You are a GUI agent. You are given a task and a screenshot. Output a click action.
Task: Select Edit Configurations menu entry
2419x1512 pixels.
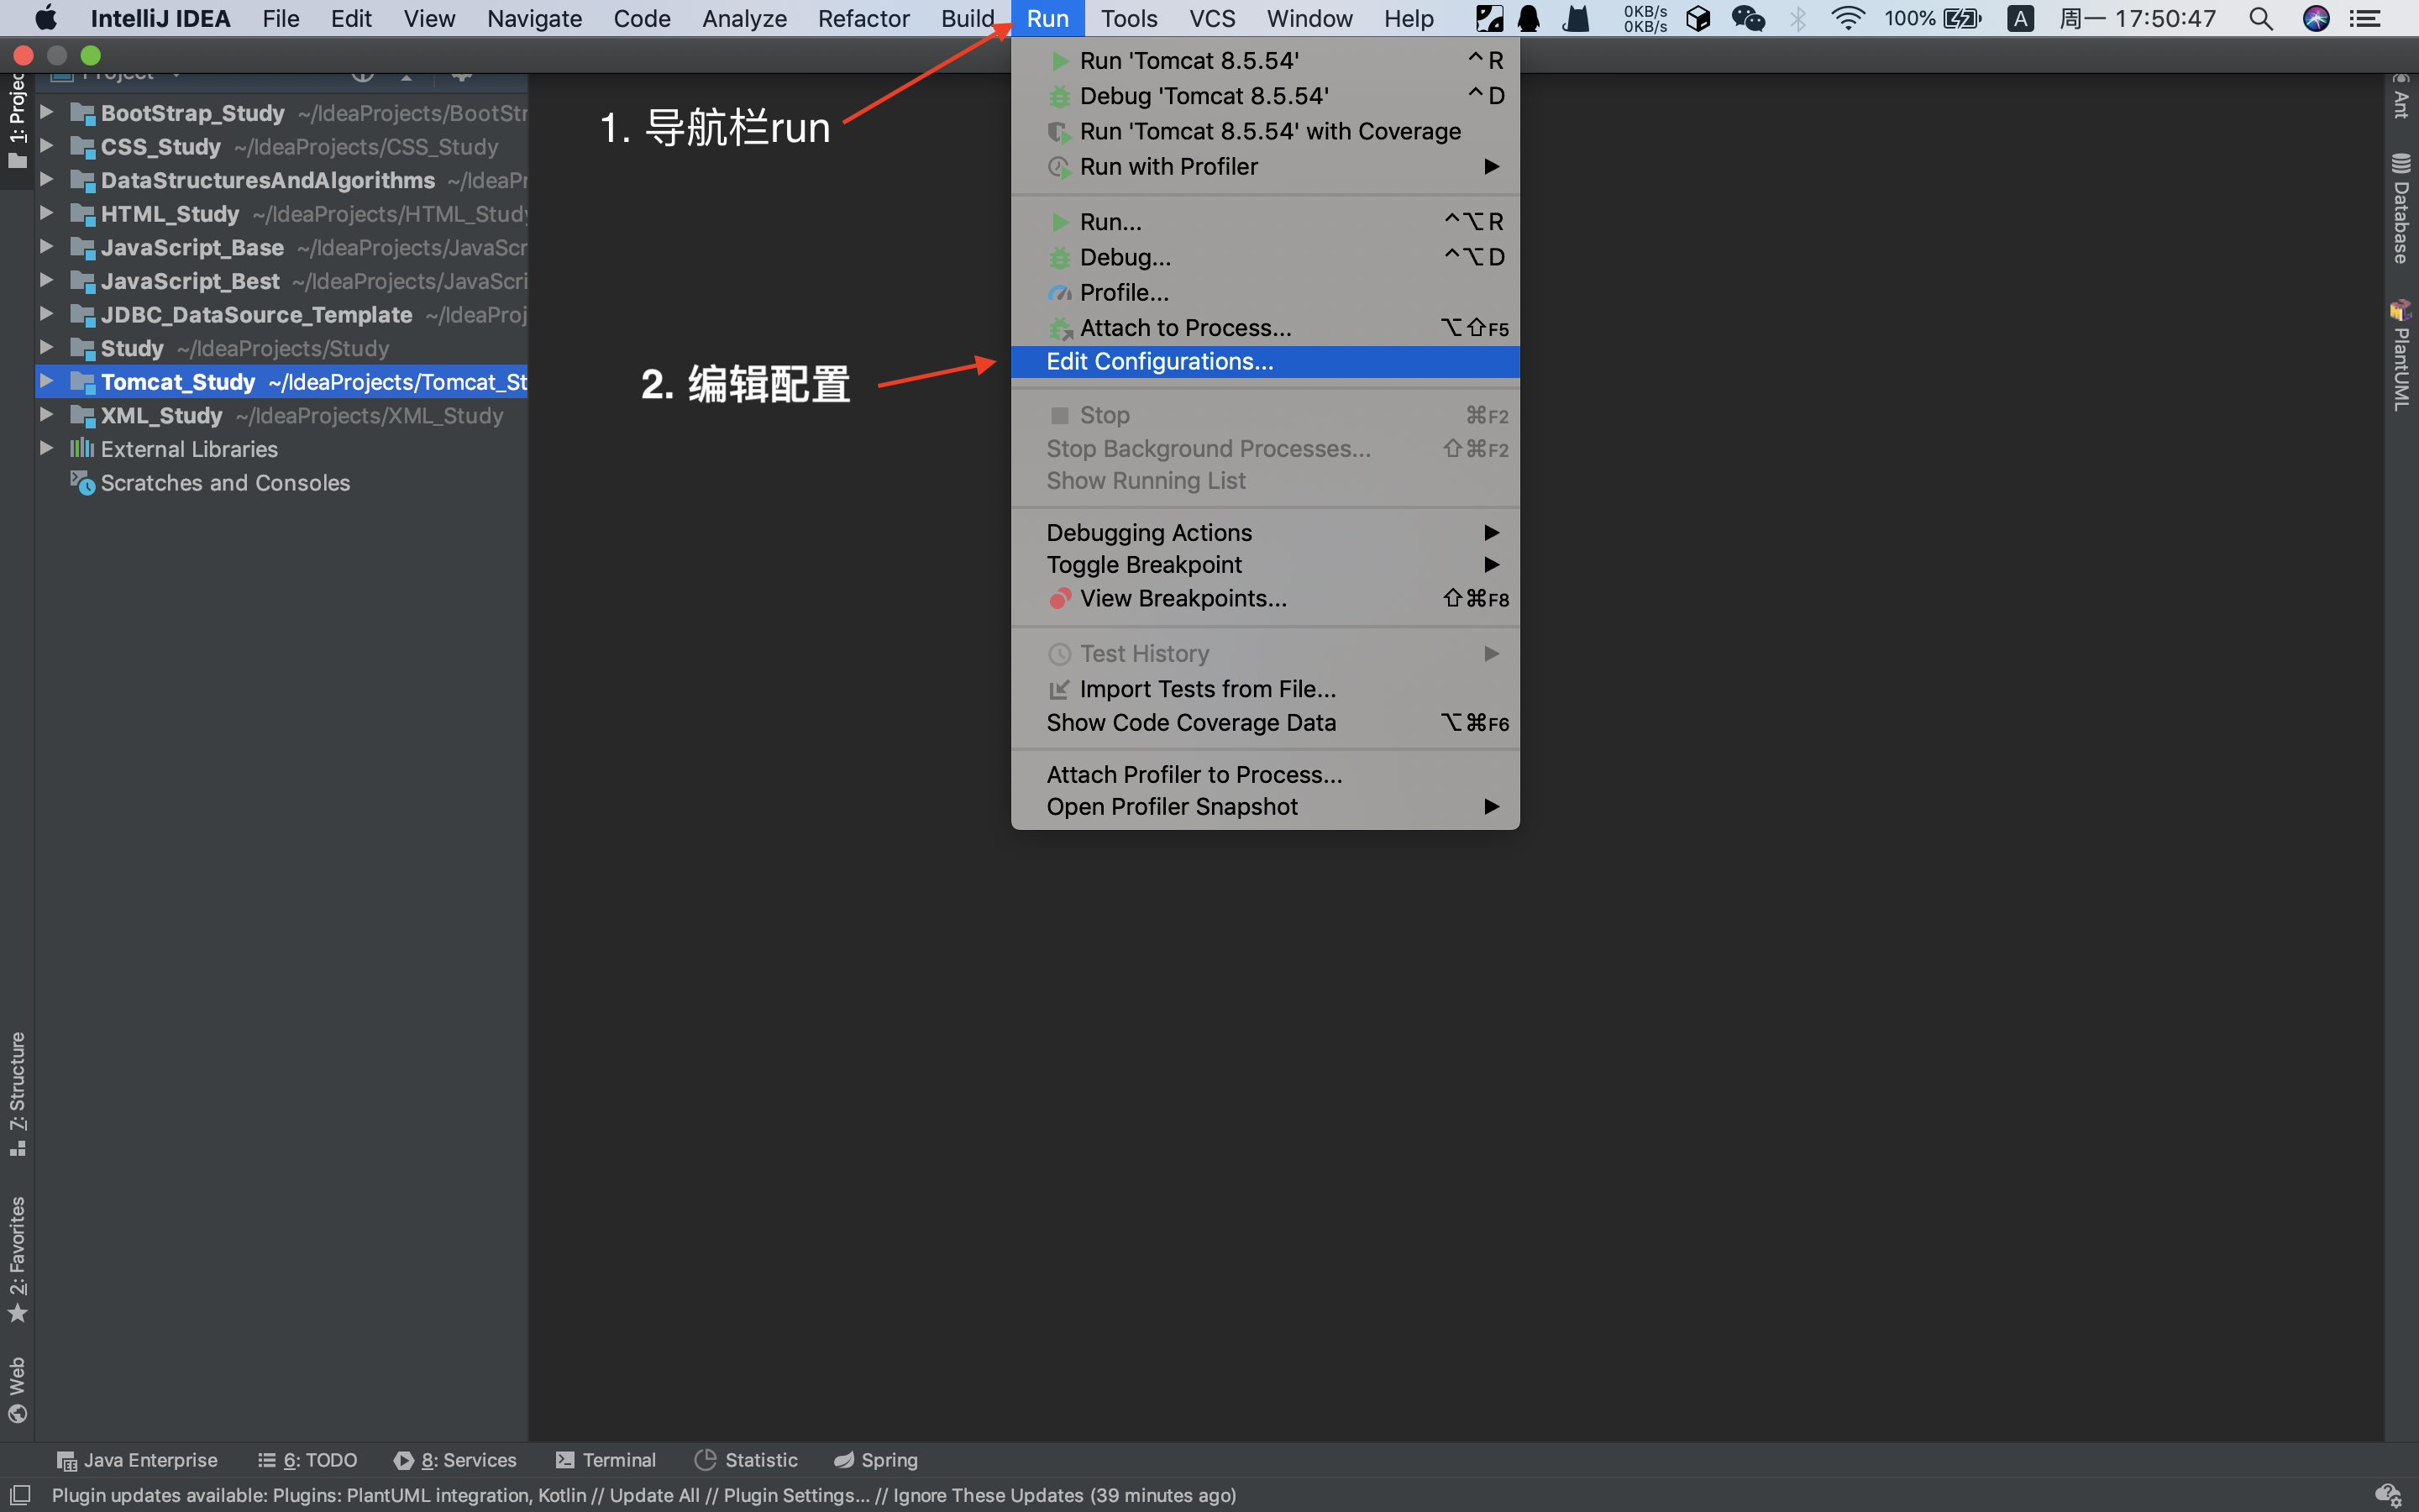1159,361
